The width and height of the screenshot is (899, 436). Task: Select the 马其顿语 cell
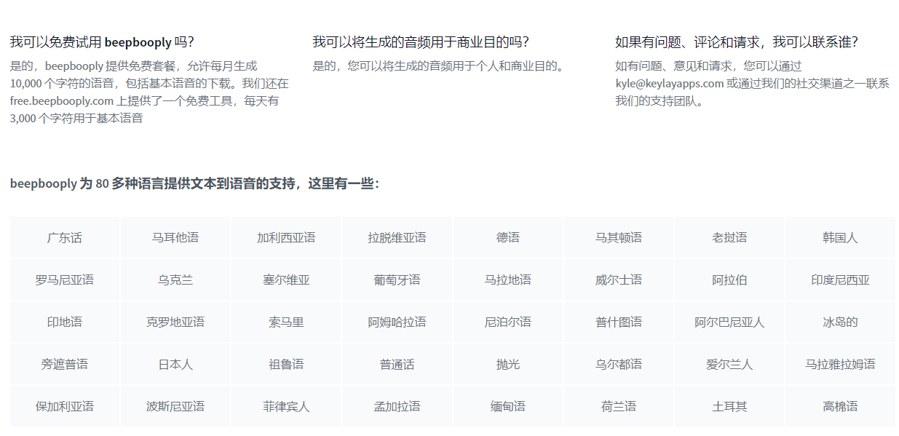pyautogui.click(x=618, y=237)
